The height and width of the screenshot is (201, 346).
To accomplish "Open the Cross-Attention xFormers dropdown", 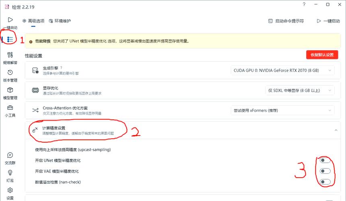I will (x=282, y=111).
